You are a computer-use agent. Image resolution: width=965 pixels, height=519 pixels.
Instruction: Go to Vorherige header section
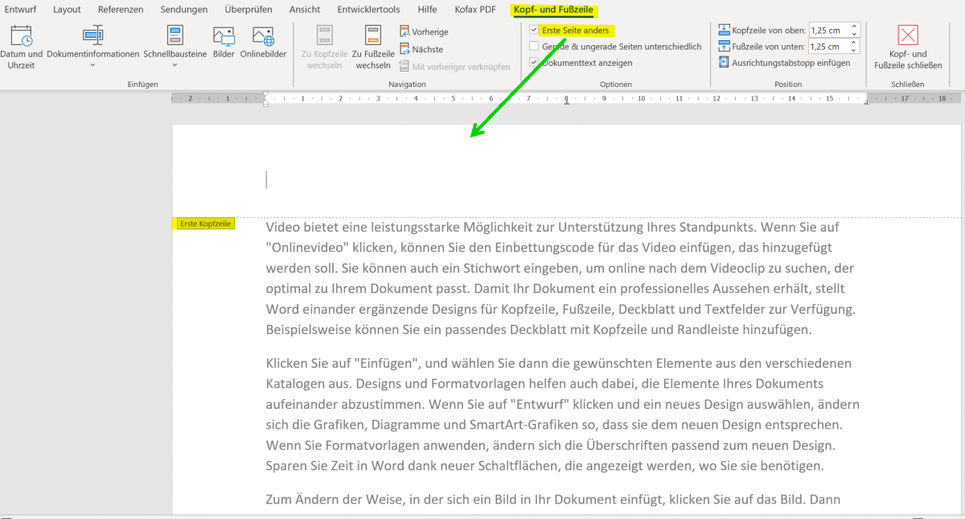(425, 31)
